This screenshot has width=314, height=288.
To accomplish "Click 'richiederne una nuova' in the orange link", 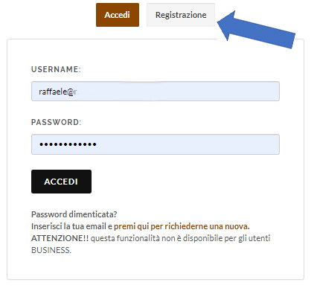I will (207, 226).
